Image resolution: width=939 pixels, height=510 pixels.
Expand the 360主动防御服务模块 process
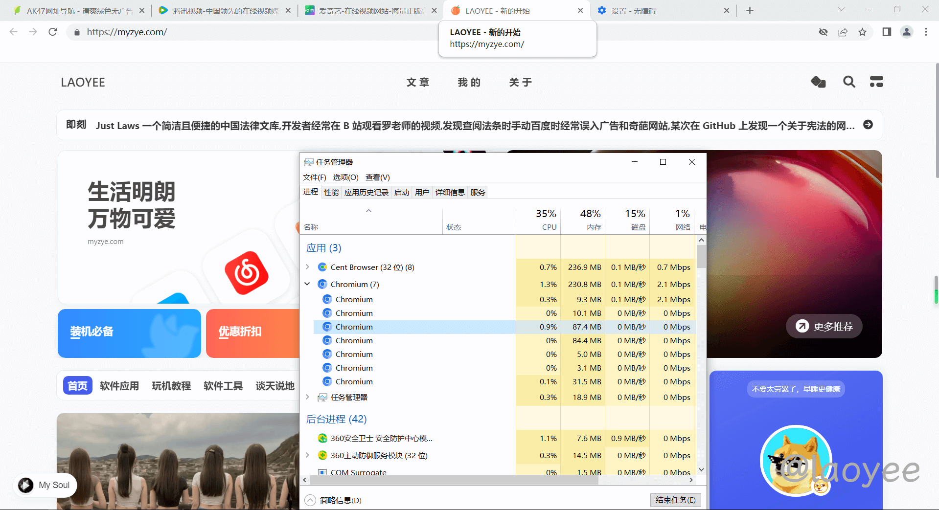(307, 455)
